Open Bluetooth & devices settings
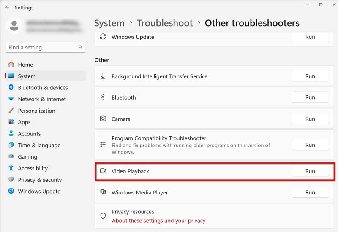 tap(46, 87)
